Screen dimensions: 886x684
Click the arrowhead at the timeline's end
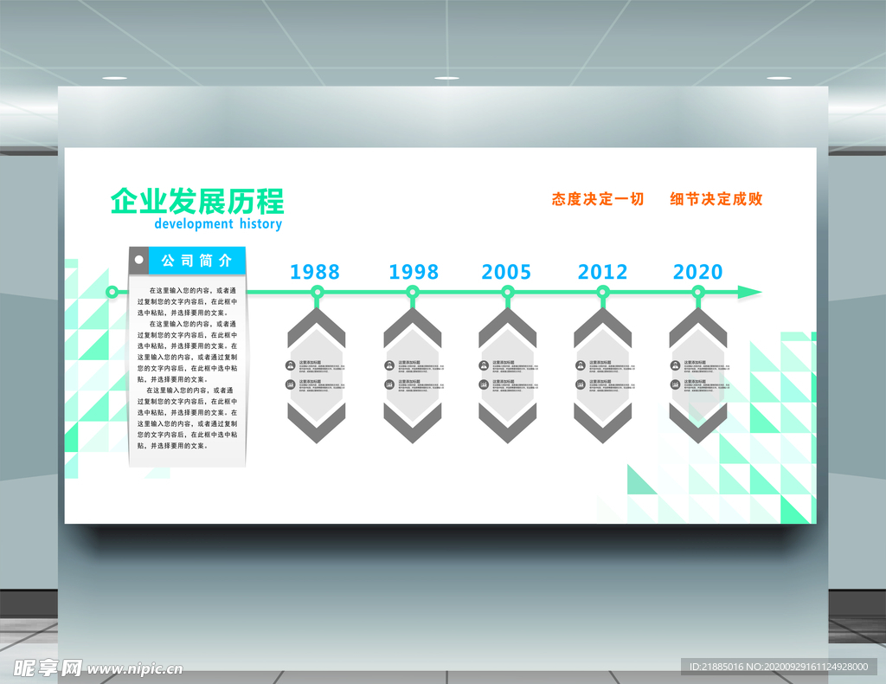click(x=749, y=293)
